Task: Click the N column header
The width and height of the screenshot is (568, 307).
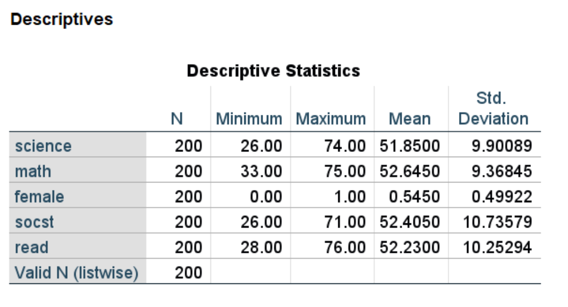Action: pos(177,119)
